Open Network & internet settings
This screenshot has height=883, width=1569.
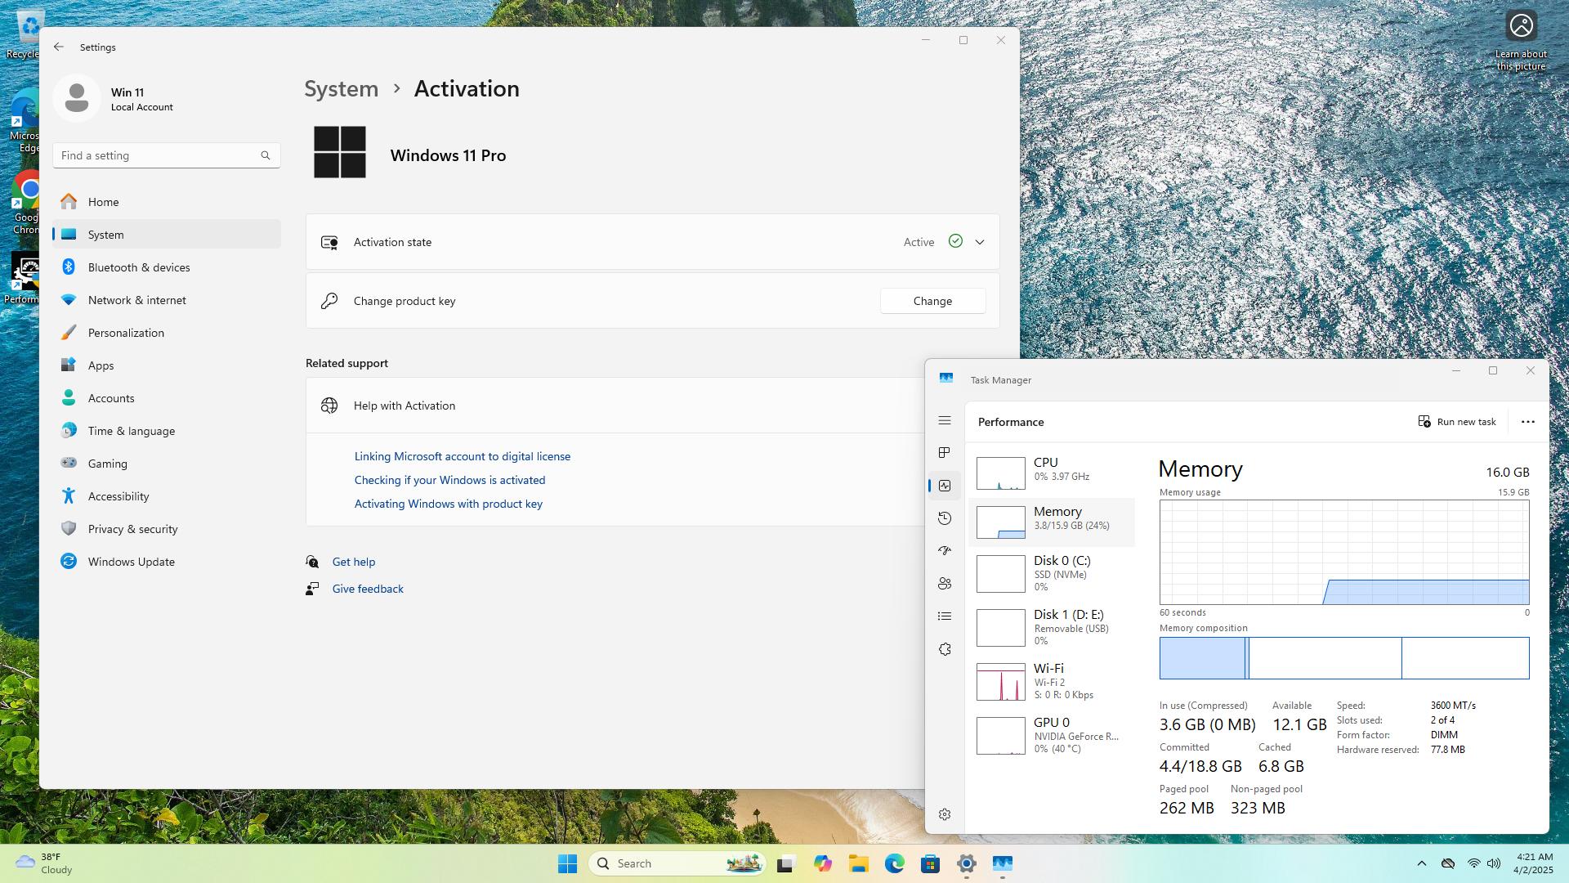point(167,300)
